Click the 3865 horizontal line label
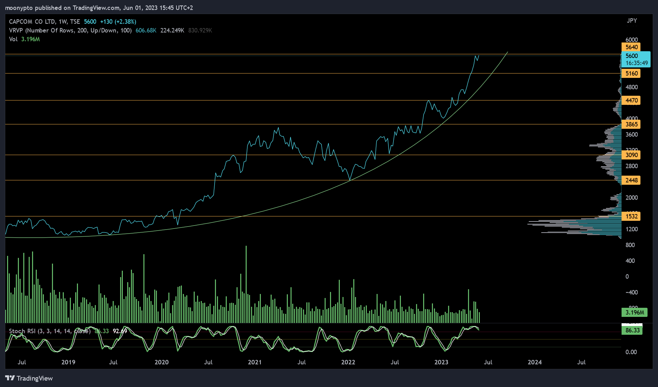 tap(631, 124)
